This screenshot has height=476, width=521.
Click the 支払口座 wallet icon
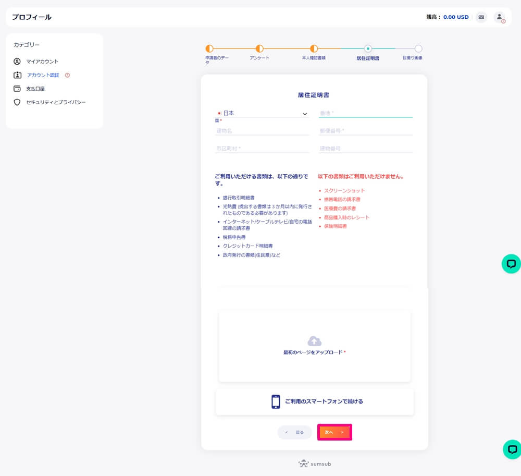tap(17, 89)
